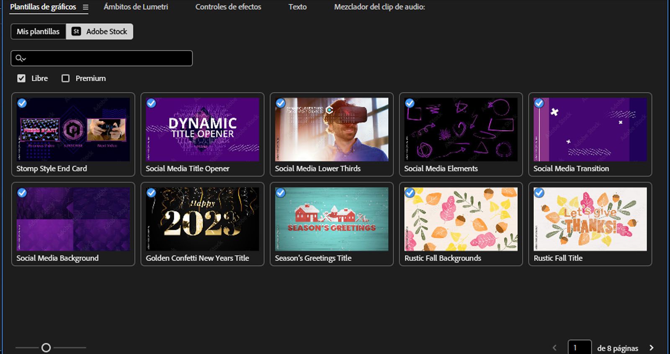670x354 pixels.
Task: Enable the Premium filter checkbox
Action: point(65,78)
